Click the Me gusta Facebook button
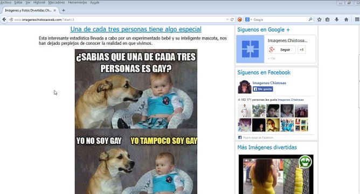 (263, 89)
